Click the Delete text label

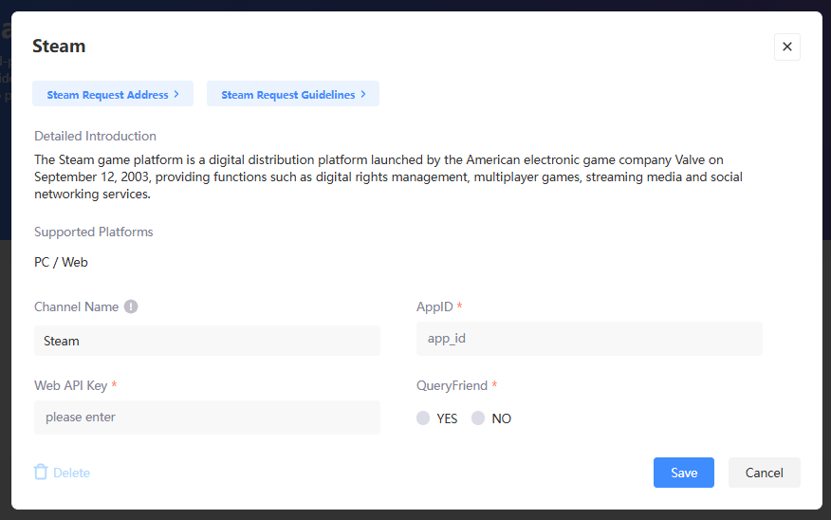(x=71, y=473)
